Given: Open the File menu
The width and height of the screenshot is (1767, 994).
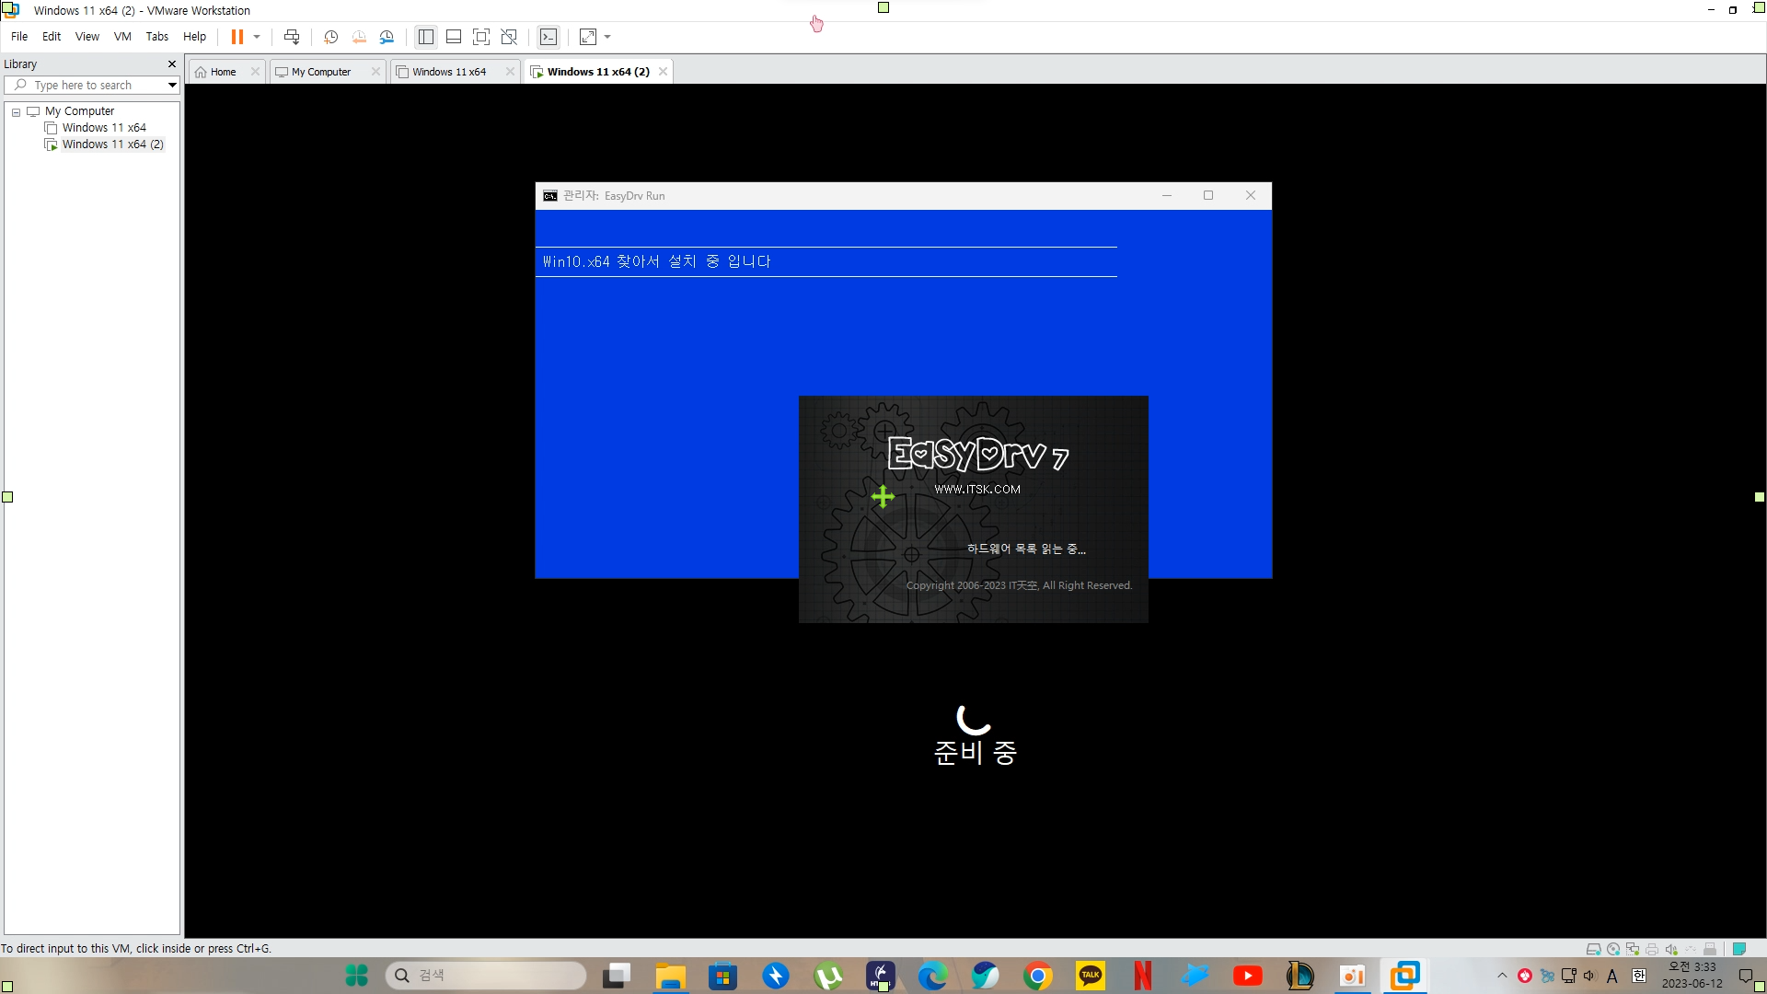Looking at the screenshot, I should [19, 37].
